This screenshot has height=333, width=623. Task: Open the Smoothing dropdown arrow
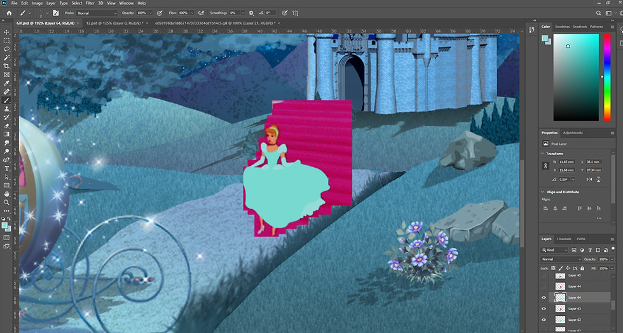tap(242, 13)
